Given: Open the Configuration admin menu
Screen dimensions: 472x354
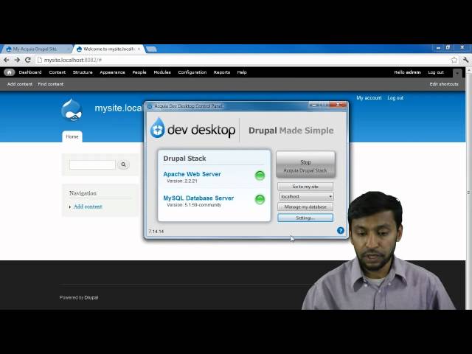Looking at the screenshot, I should tap(192, 72).
